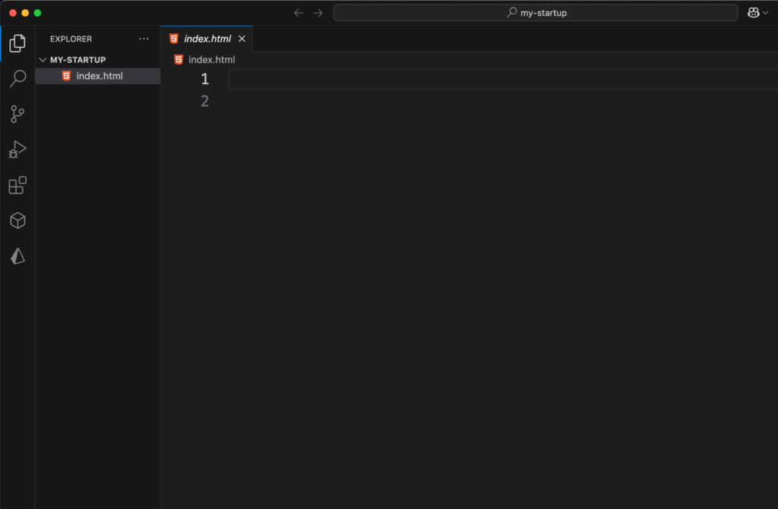Open the Search view icon
Image resolution: width=778 pixels, height=509 pixels.
click(17, 79)
